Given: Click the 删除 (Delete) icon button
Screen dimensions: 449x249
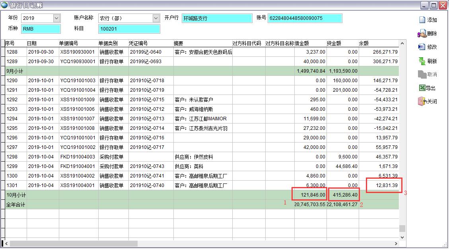Looking at the screenshot, I should pyautogui.click(x=422, y=34).
